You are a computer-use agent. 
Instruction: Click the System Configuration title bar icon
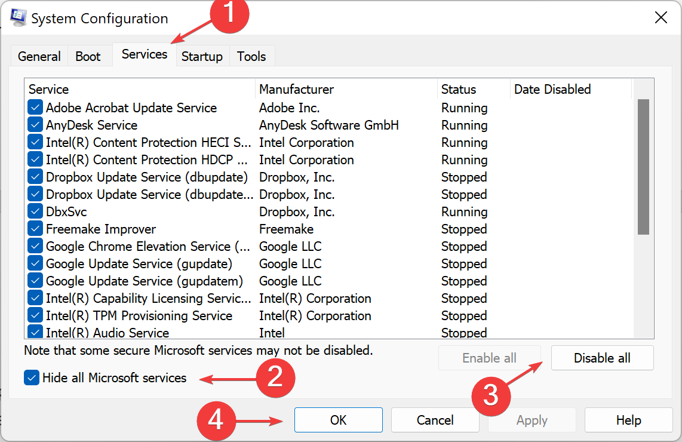pyautogui.click(x=19, y=17)
